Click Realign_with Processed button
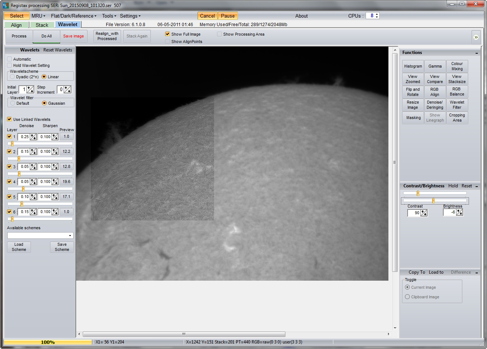This screenshot has width=487, height=349. pos(107,36)
